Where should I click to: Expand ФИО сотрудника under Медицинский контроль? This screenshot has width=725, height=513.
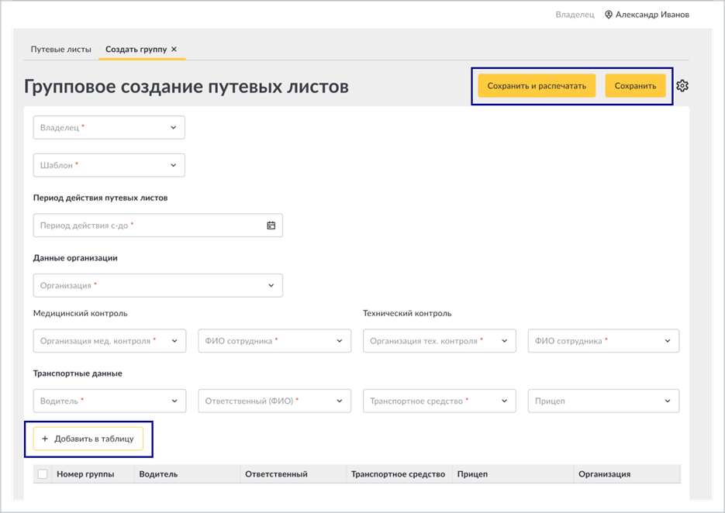(x=274, y=341)
